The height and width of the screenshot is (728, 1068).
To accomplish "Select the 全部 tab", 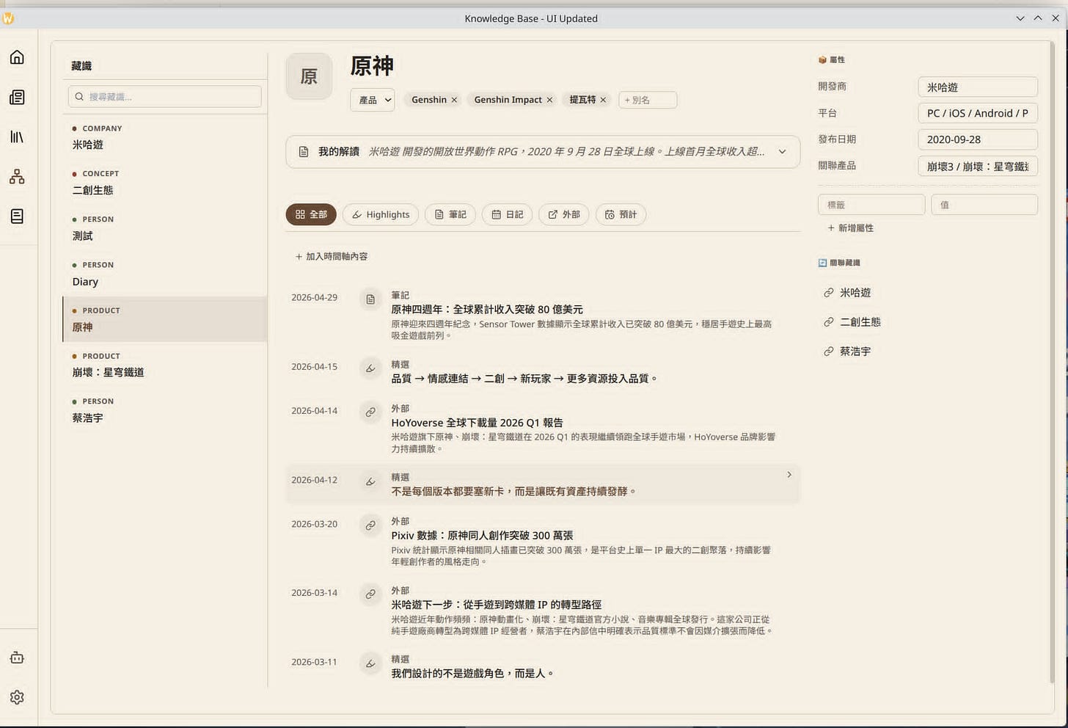I will tap(311, 214).
